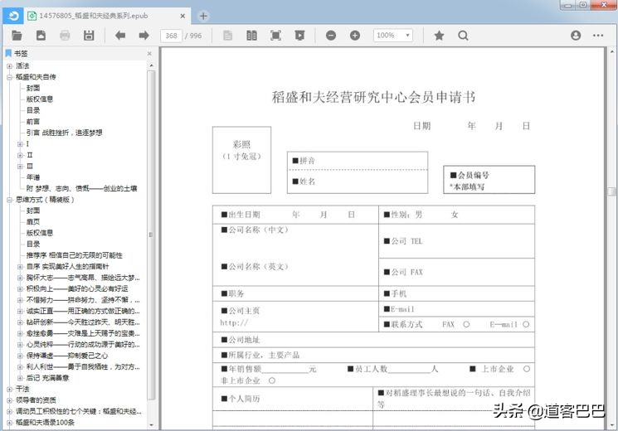Collapse the 稻盛和夫自传 tree node
Image resolution: width=618 pixels, height=431 pixels.
pyautogui.click(x=9, y=77)
